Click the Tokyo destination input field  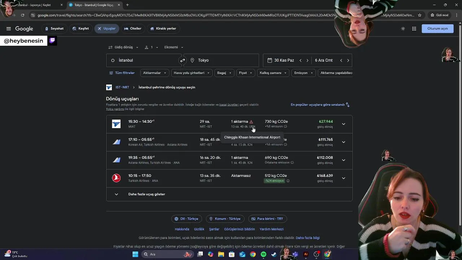coord(221,60)
